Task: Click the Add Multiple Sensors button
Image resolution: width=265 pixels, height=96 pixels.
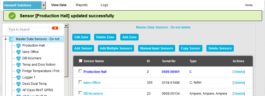Action: click(x=116, y=48)
